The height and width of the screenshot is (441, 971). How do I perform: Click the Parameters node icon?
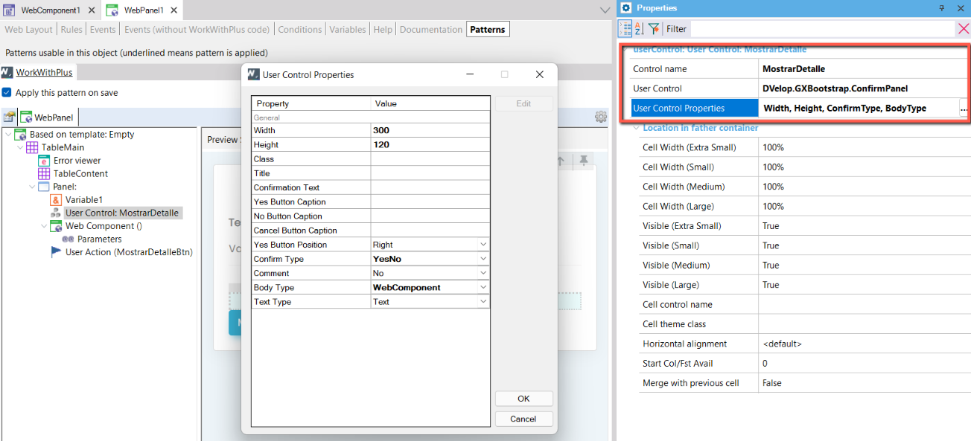pos(68,239)
